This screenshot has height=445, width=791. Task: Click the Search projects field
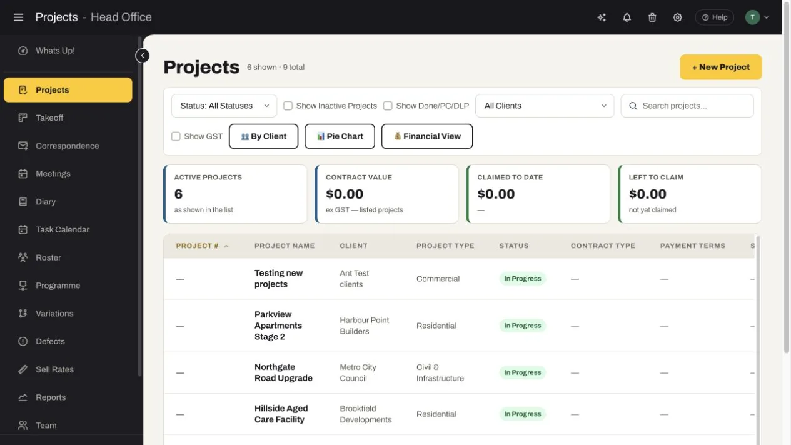click(x=687, y=106)
